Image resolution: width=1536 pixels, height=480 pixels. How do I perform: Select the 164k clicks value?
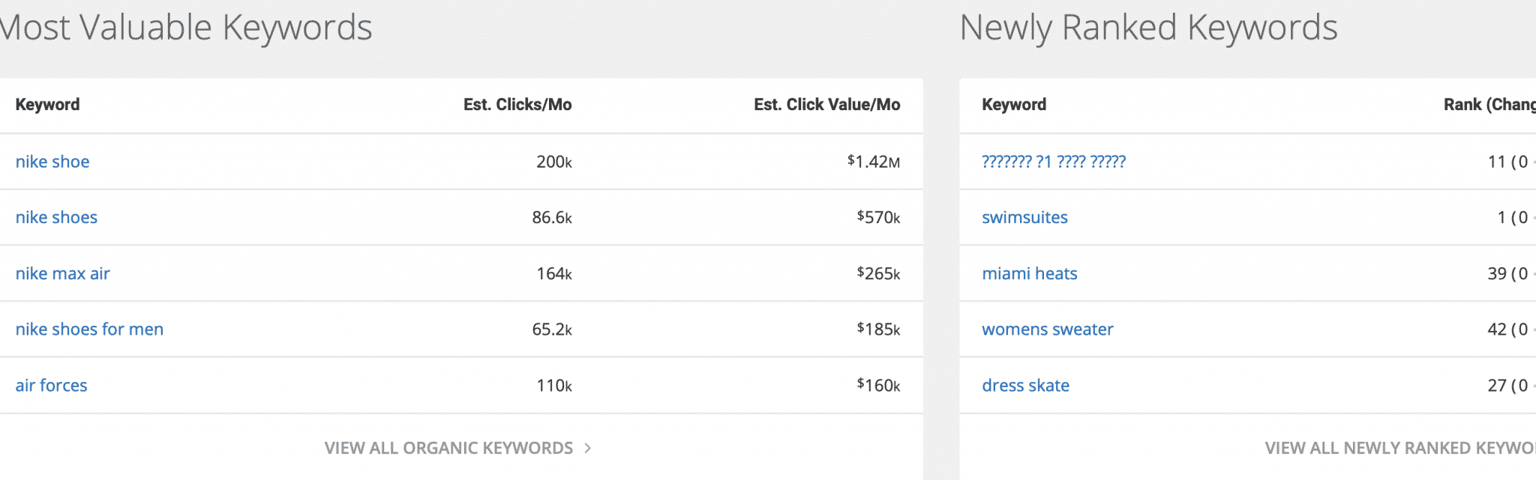(x=554, y=273)
